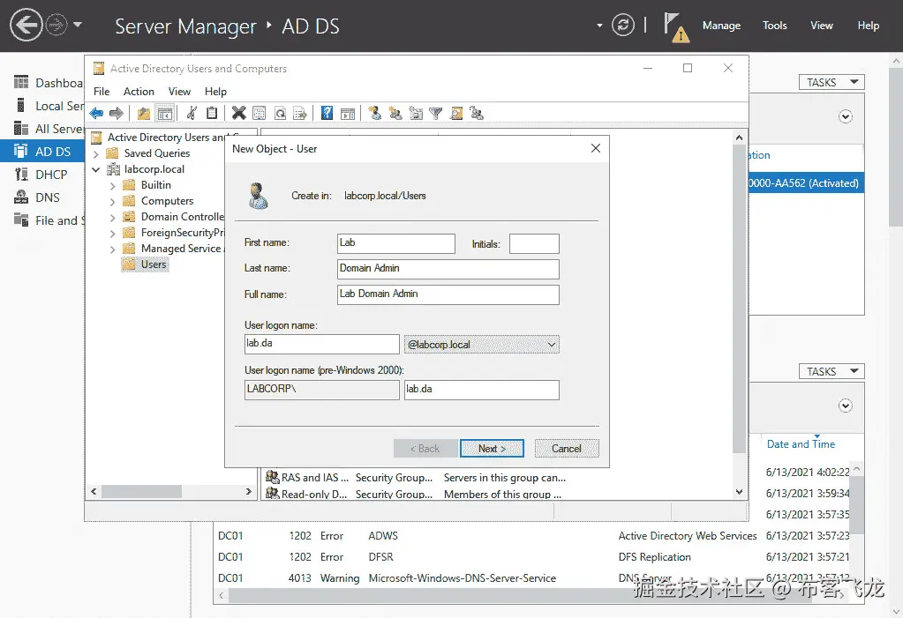Open the Manage menu in Server Manager
Viewport: 903px width, 618px height.
(x=721, y=26)
